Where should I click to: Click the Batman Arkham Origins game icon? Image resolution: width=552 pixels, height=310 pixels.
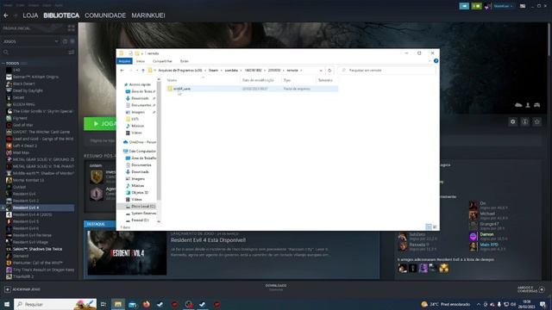(x=9, y=77)
